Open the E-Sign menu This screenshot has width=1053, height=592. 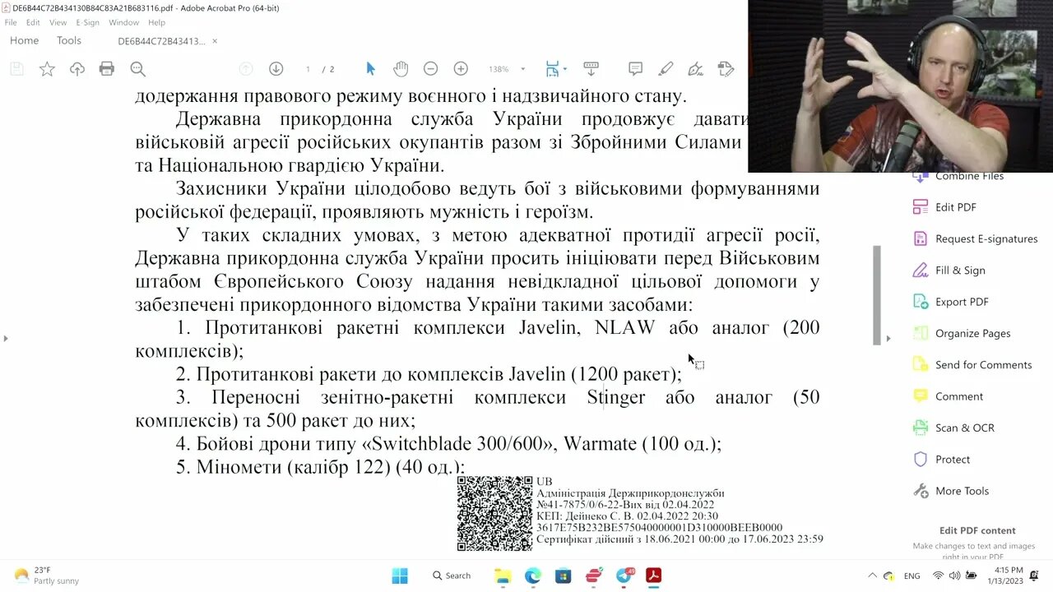[x=87, y=22]
